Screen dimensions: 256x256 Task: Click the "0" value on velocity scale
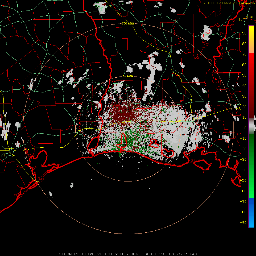click(245, 128)
